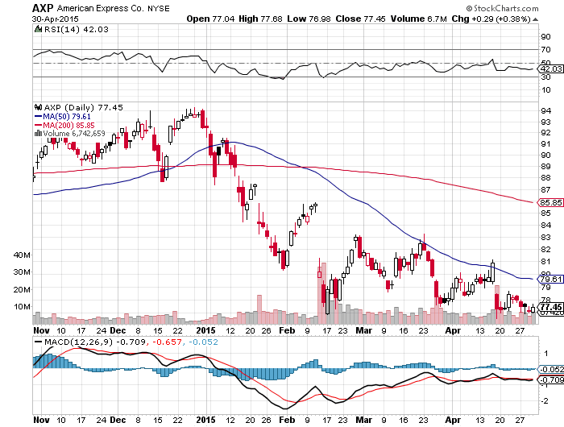Viewport: 564px width, 427px height.
Task: Click the AXP ticker symbol heading
Action: tap(43, 8)
